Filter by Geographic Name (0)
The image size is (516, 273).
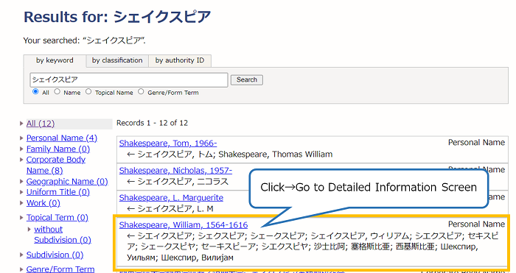click(x=67, y=181)
